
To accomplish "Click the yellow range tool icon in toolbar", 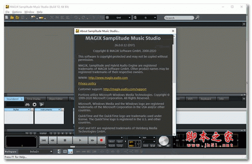I will click(41, 18).
